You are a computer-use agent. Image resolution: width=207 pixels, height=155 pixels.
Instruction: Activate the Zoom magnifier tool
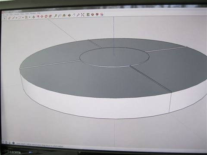(x=78, y=15)
